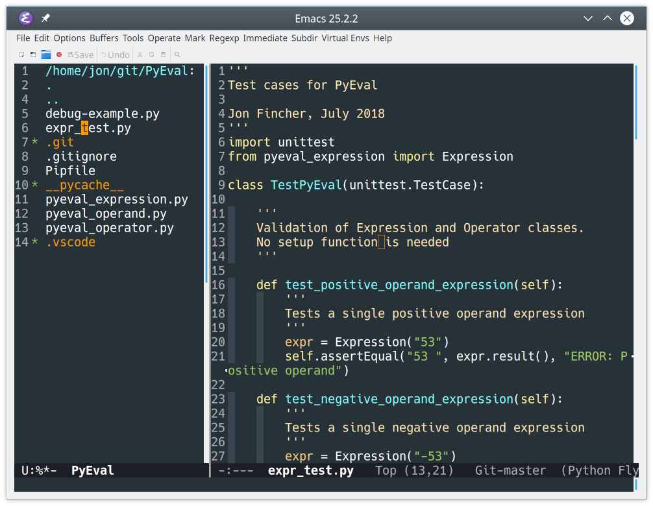Open the Buffers menu

[x=104, y=38]
